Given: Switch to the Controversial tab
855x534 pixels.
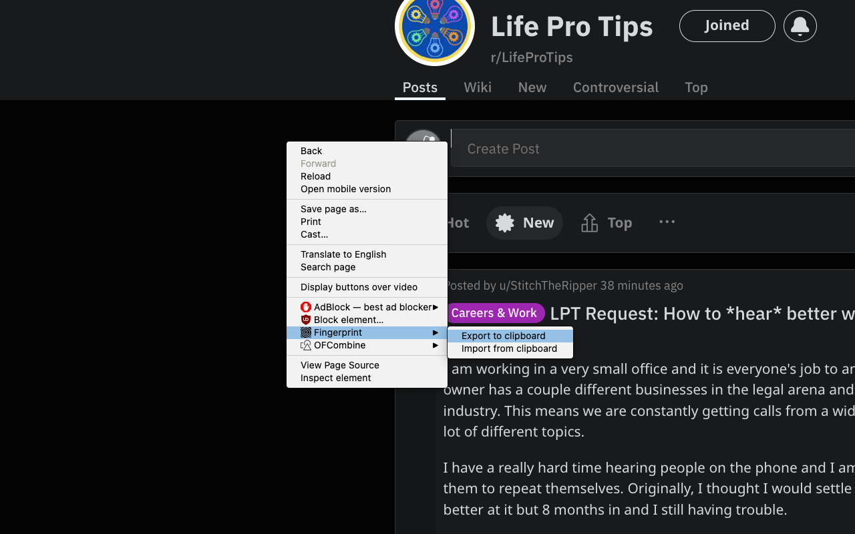Looking at the screenshot, I should tap(616, 87).
